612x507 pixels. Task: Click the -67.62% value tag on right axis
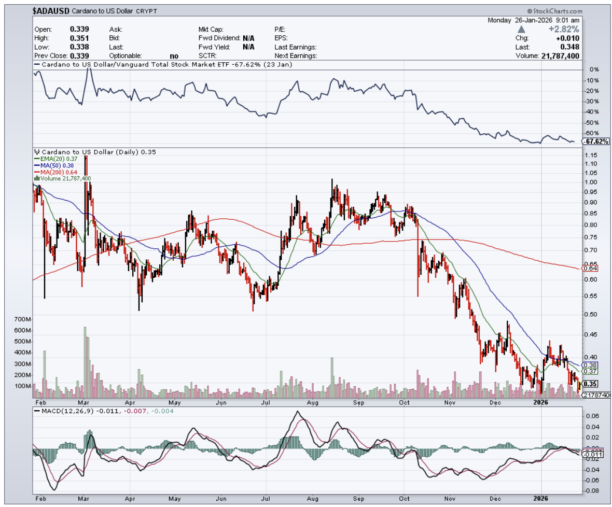(x=596, y=141)
